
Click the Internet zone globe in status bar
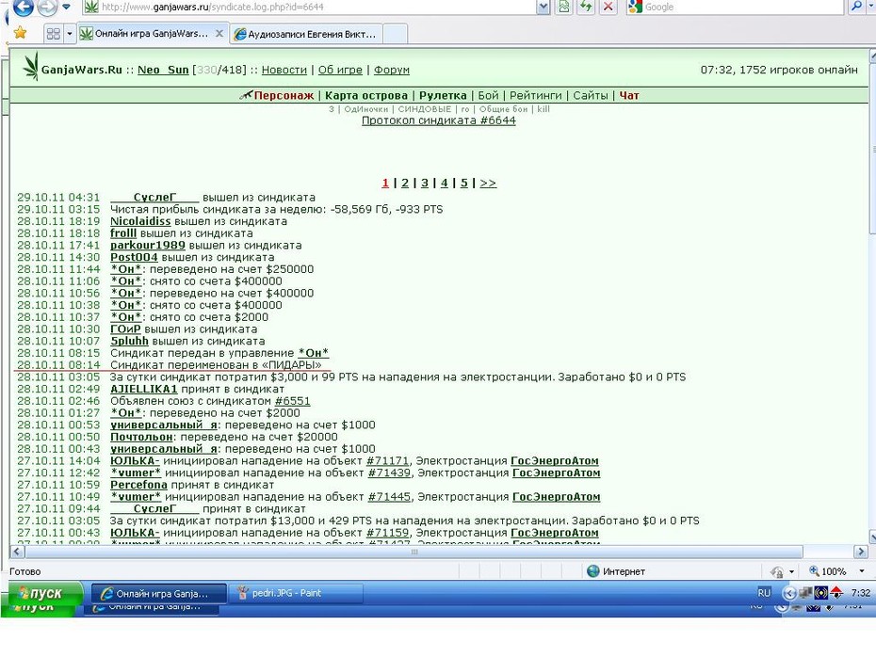pos(593,571)
